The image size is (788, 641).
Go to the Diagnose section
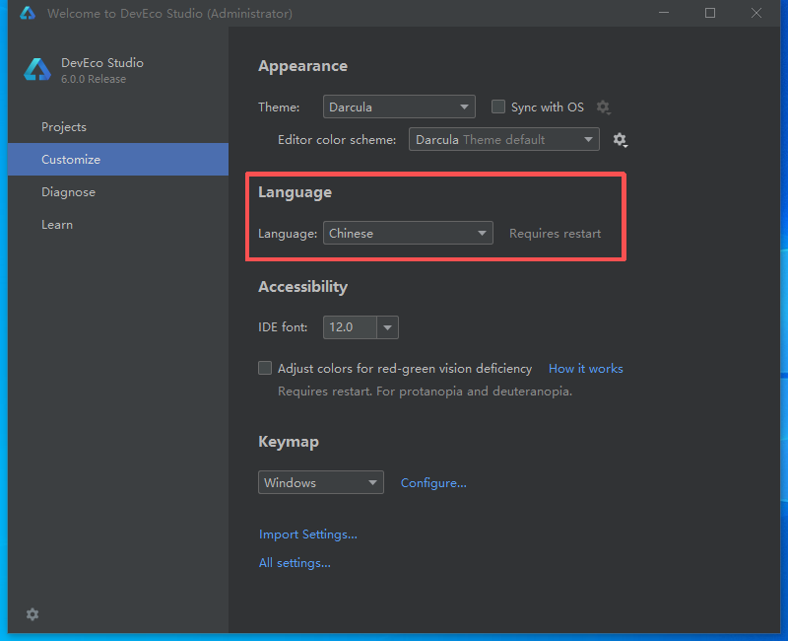click(68, 192)
